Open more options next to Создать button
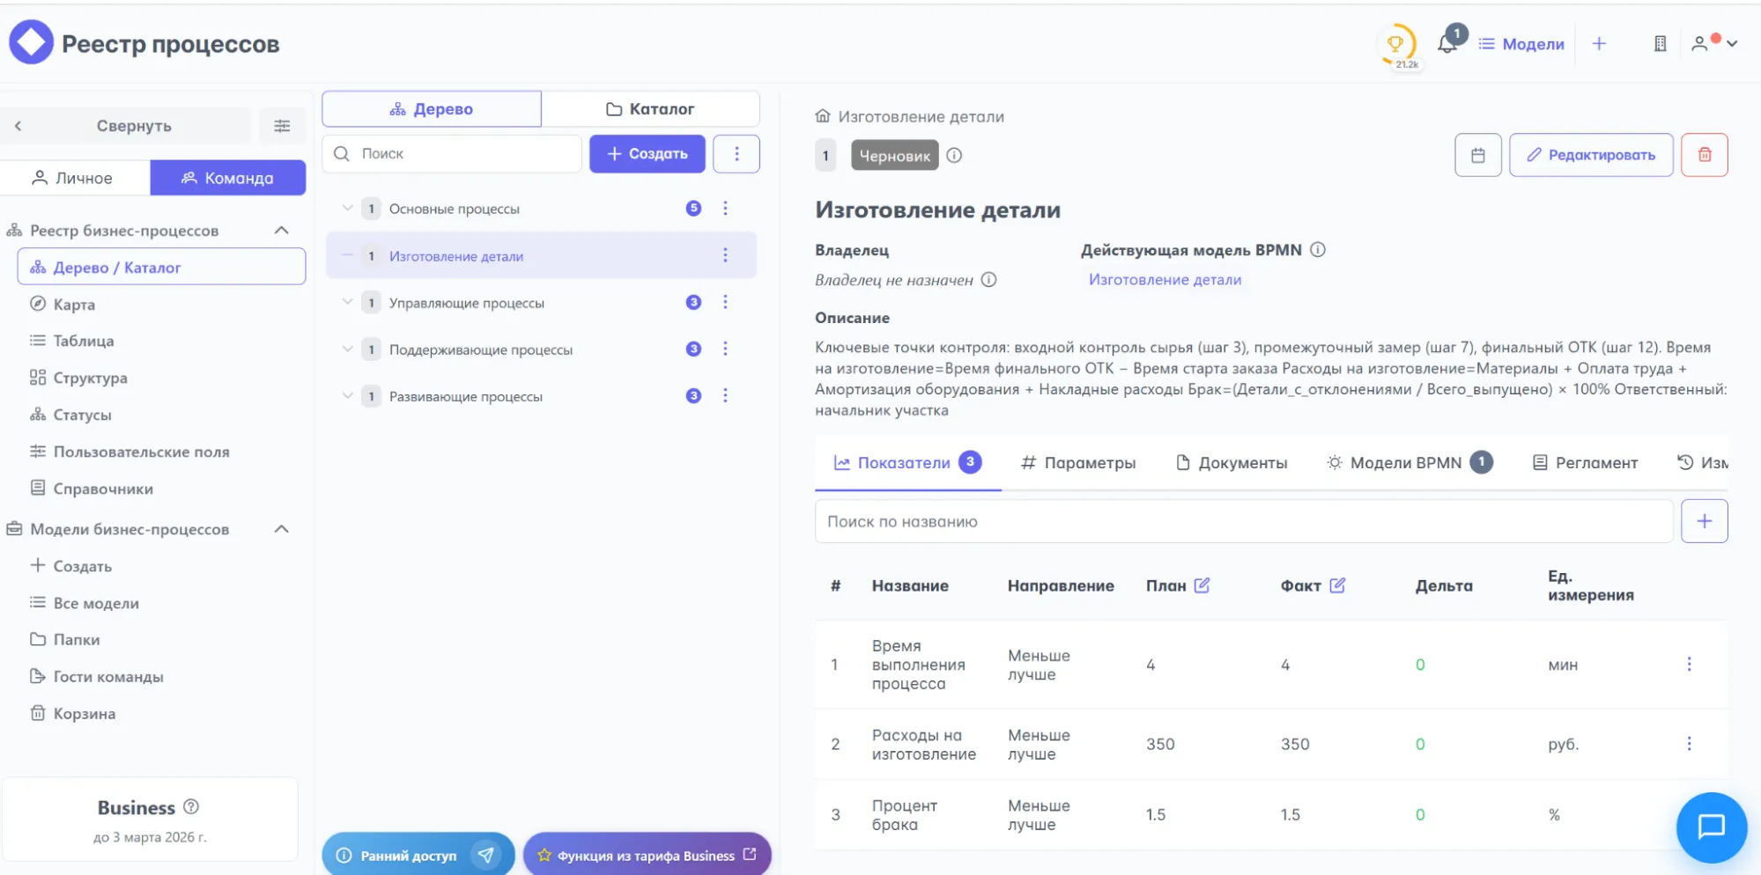 pos(736,153)
